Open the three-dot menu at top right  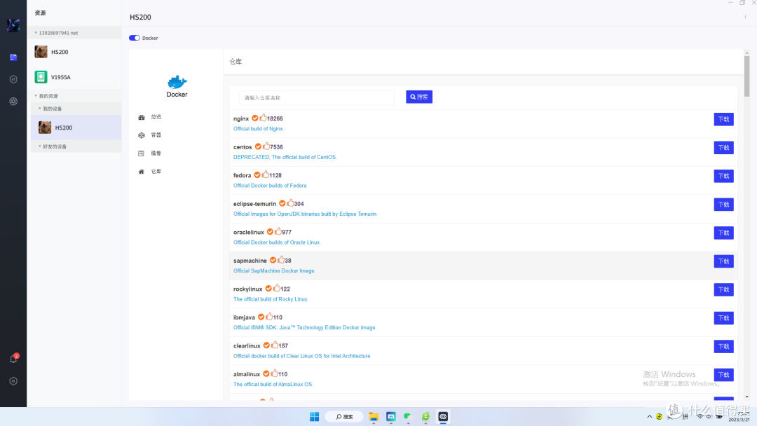tap(745, 16)
